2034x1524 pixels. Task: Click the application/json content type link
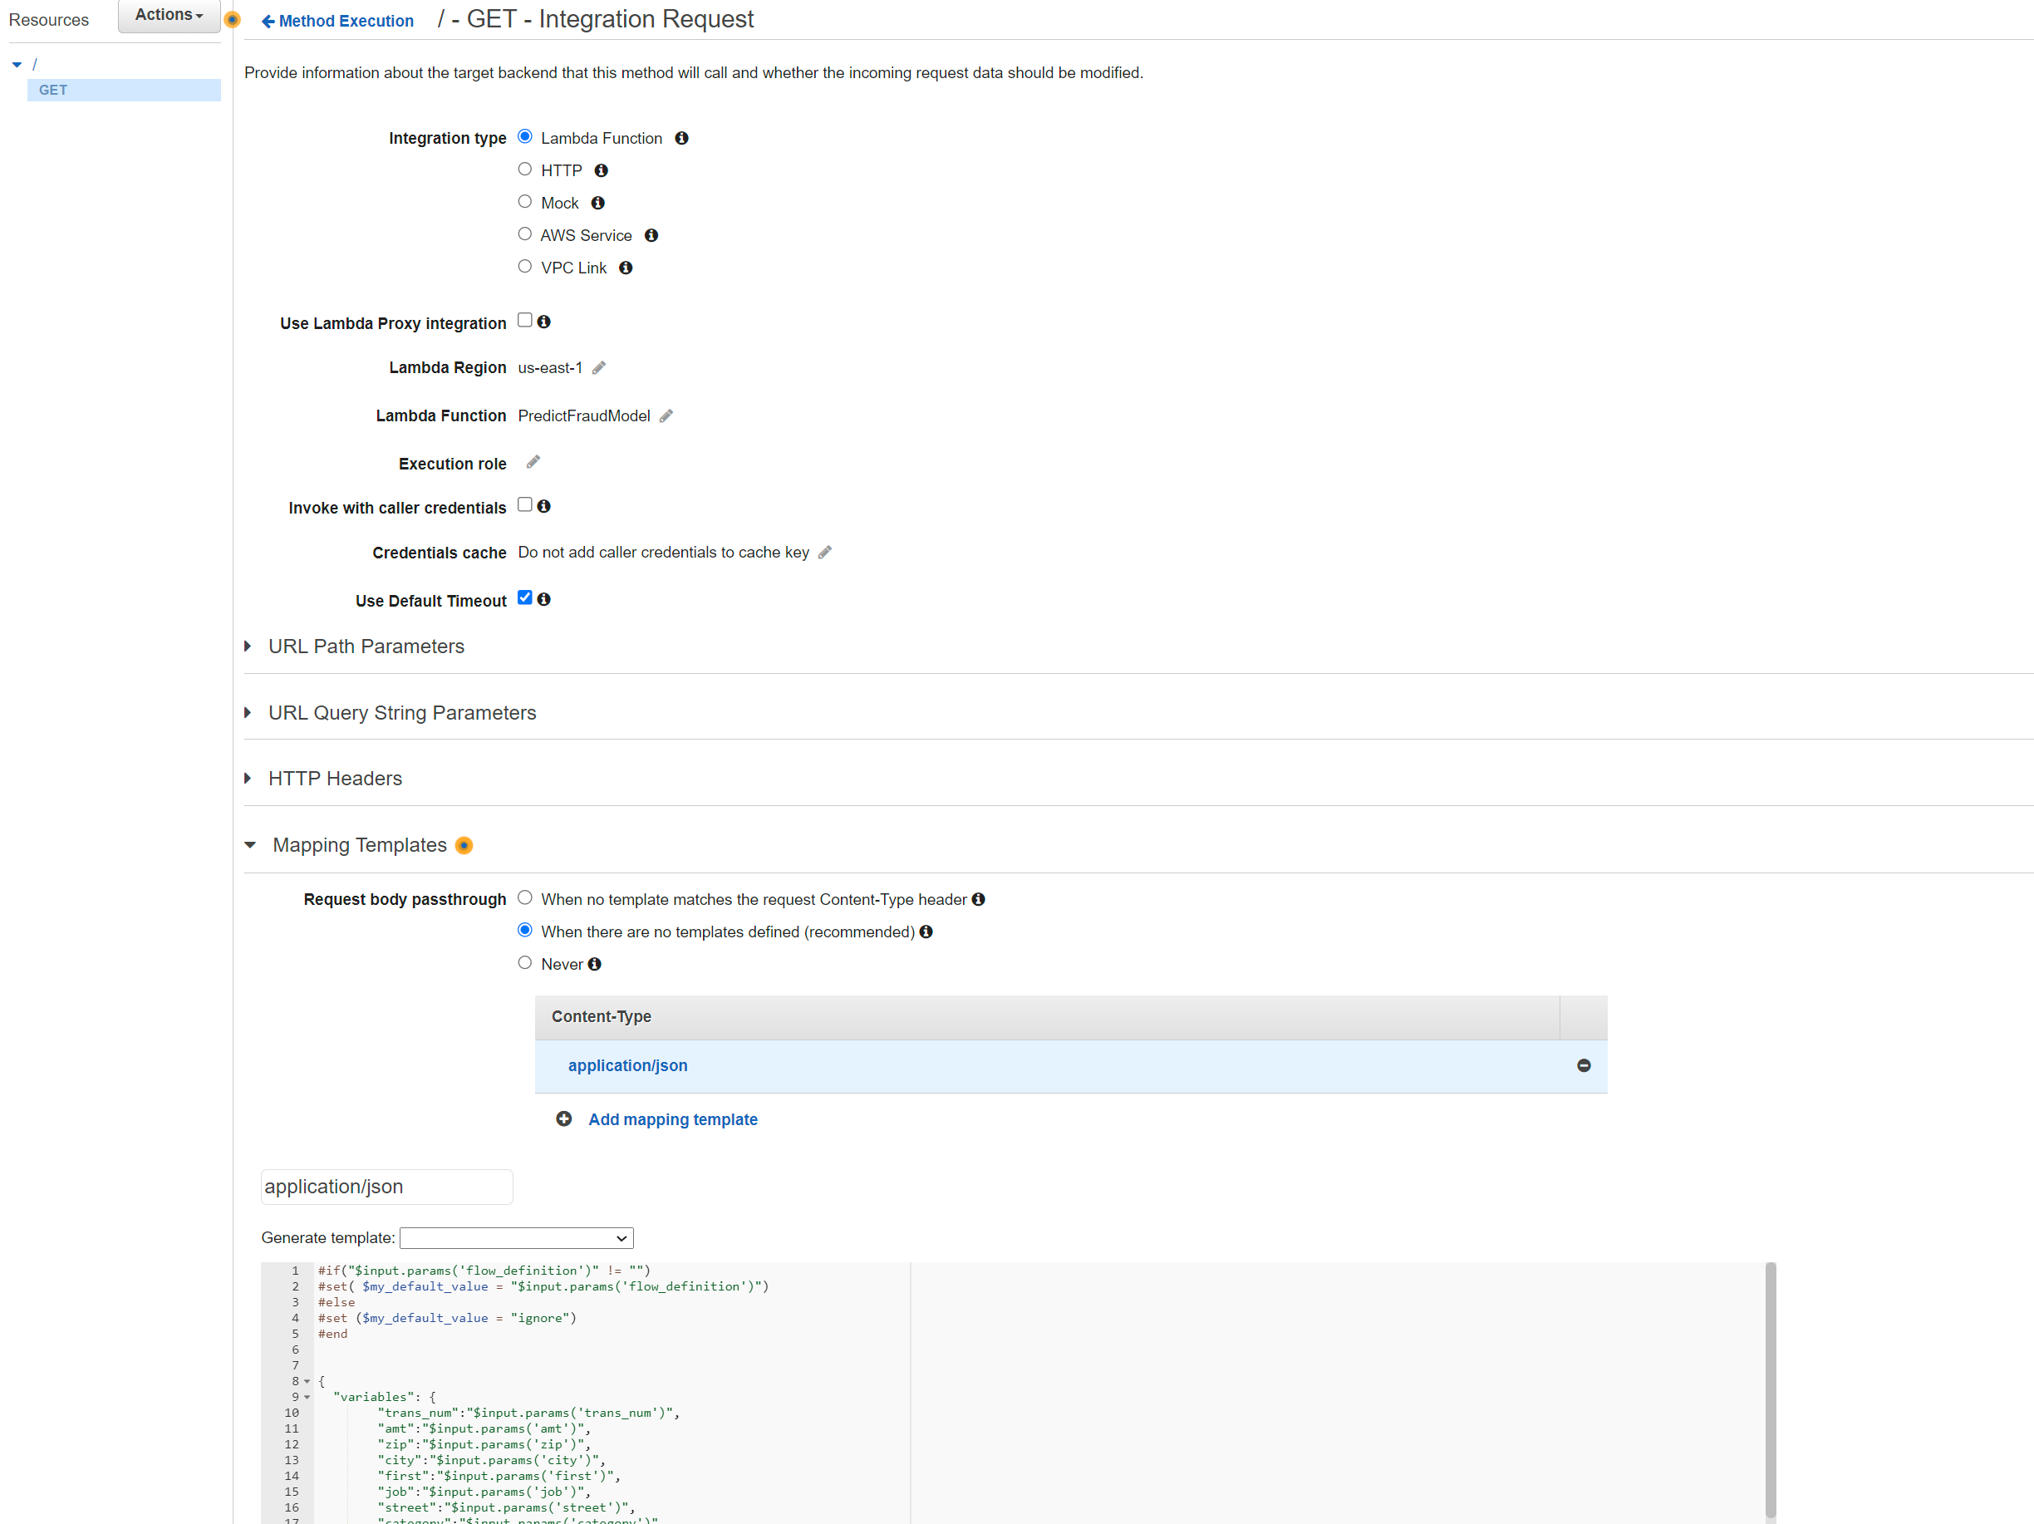(628, 1065)
